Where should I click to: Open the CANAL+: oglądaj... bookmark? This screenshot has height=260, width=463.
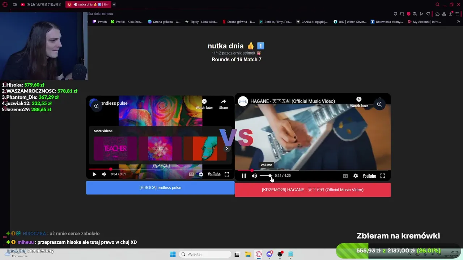[x=312, y=22]
